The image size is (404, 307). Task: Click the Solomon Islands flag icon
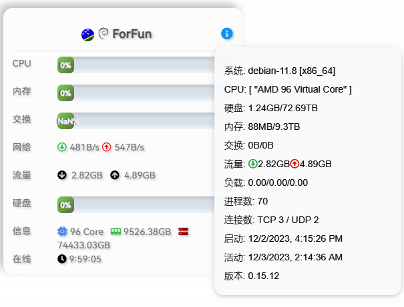point(87,34)
